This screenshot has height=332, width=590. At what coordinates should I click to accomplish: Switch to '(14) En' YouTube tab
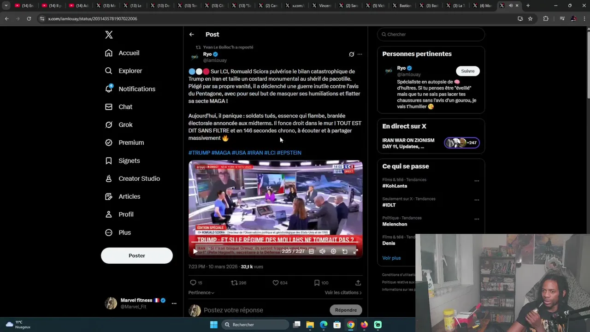click(x=24, y=6)
